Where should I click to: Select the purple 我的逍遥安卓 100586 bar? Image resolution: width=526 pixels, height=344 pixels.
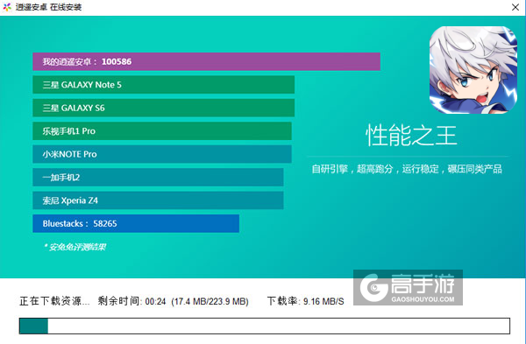206,61
